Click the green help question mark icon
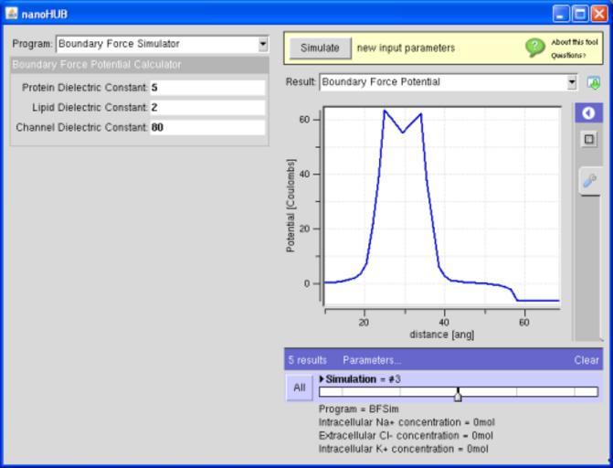 (x=535, y=48)
